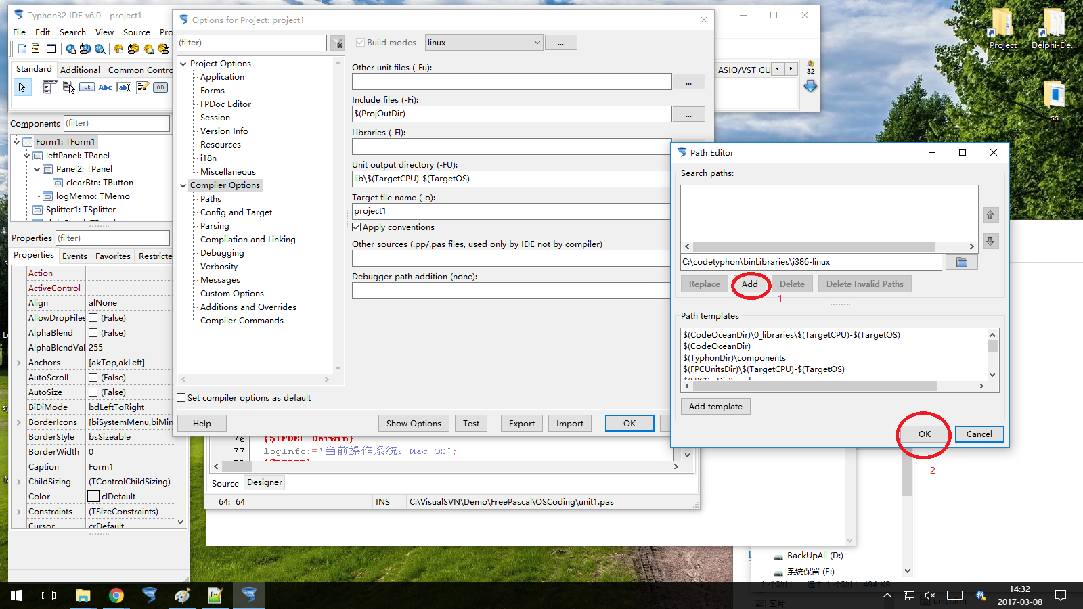Switch to the Designer tab
The image size is (1083, 609).
265,482
